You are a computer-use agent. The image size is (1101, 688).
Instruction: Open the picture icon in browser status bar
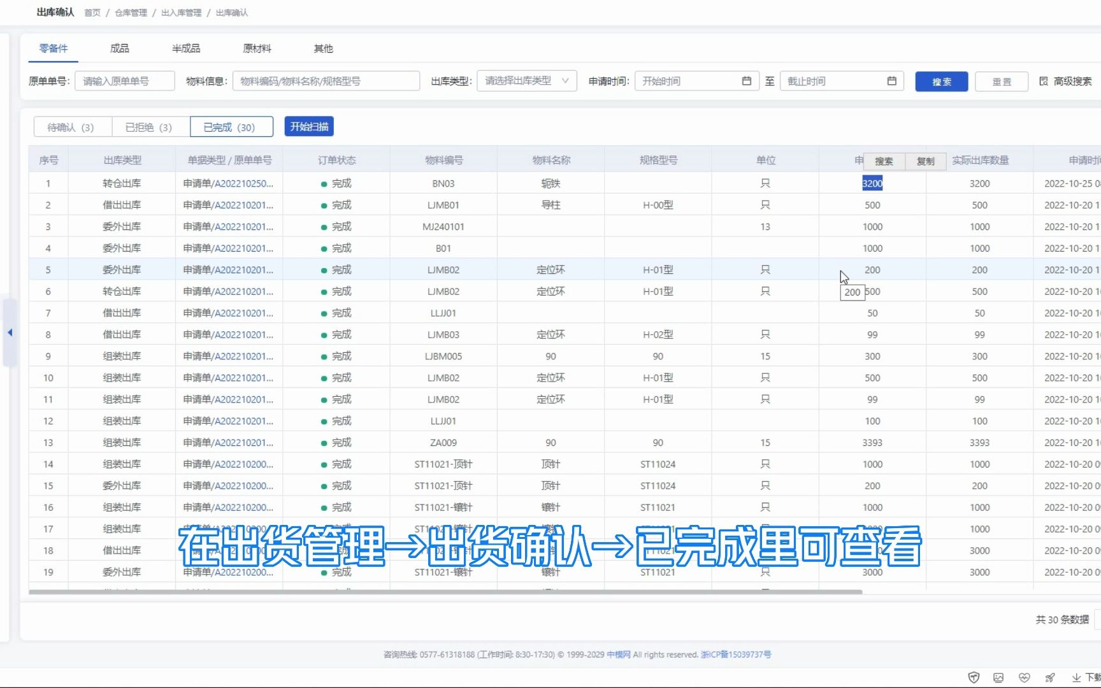[998, 678]
